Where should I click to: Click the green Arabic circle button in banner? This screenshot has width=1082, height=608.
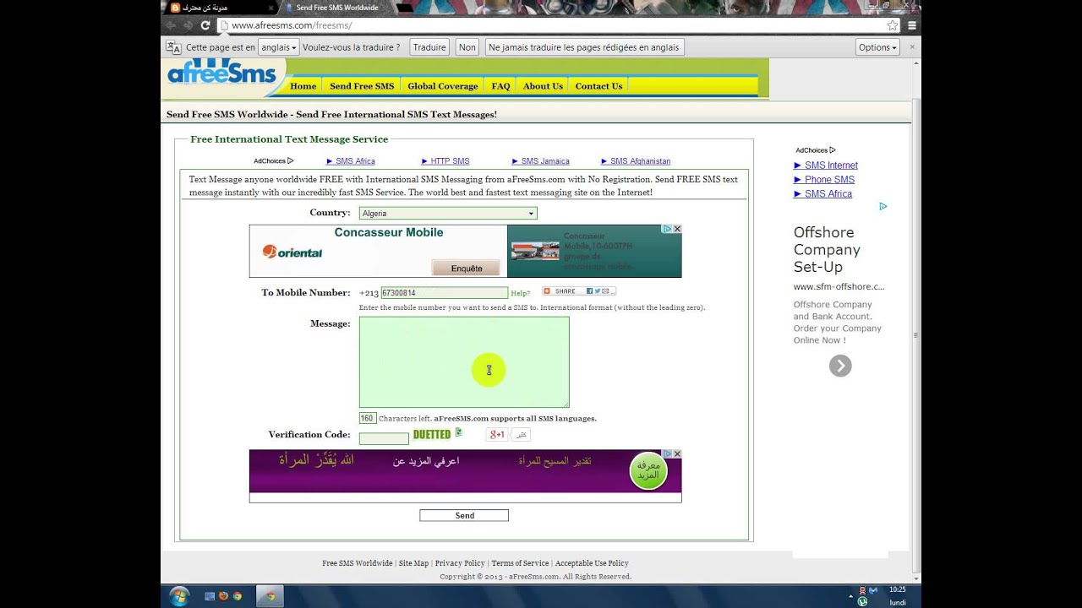(x=648, y=470)
